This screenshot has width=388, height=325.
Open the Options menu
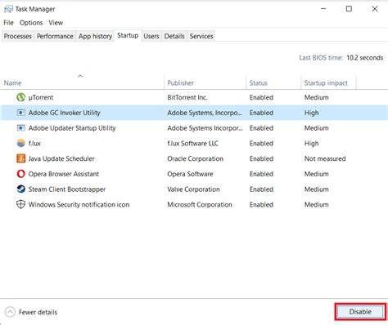pyautogui.click(x=31, y=23)
